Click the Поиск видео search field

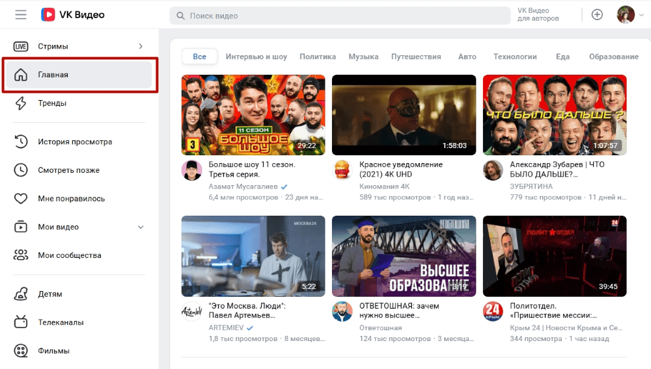click(340, 16)
